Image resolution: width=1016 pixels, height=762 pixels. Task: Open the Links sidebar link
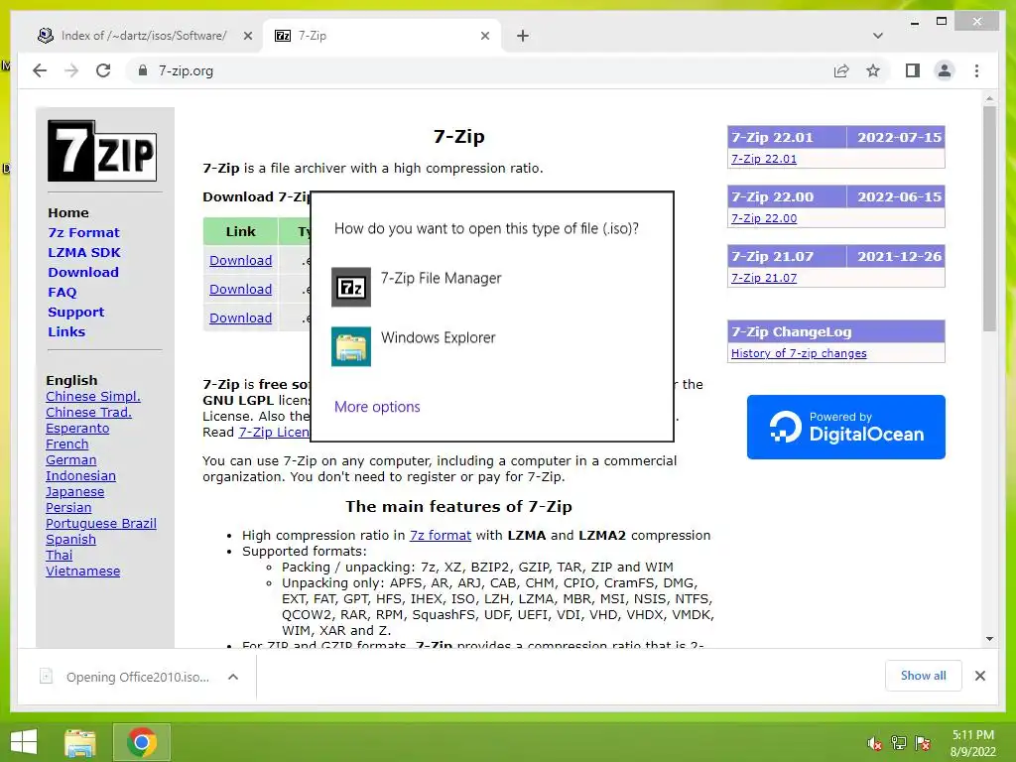(66, 331)
